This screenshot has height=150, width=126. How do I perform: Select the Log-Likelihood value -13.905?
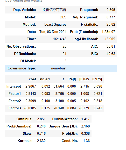click(x=109, y=39)
